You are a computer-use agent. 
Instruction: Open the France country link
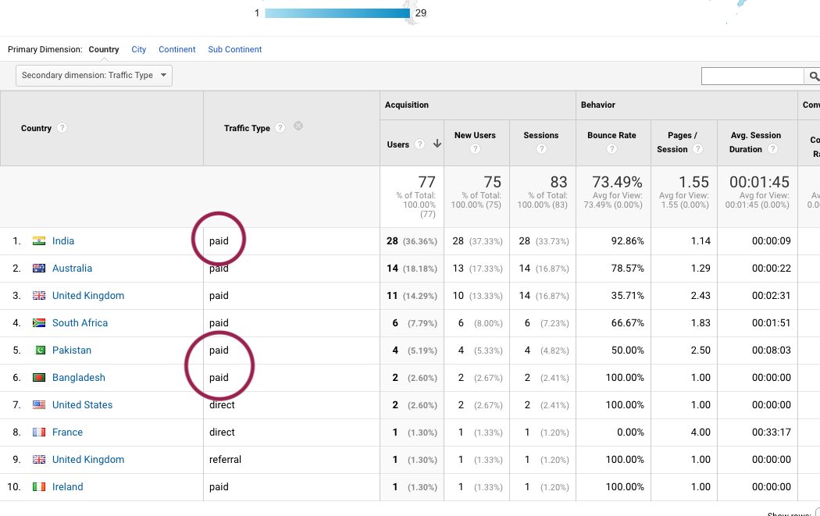pos(67,432)
